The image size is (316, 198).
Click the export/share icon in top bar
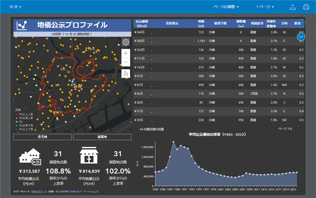[293, 7]
